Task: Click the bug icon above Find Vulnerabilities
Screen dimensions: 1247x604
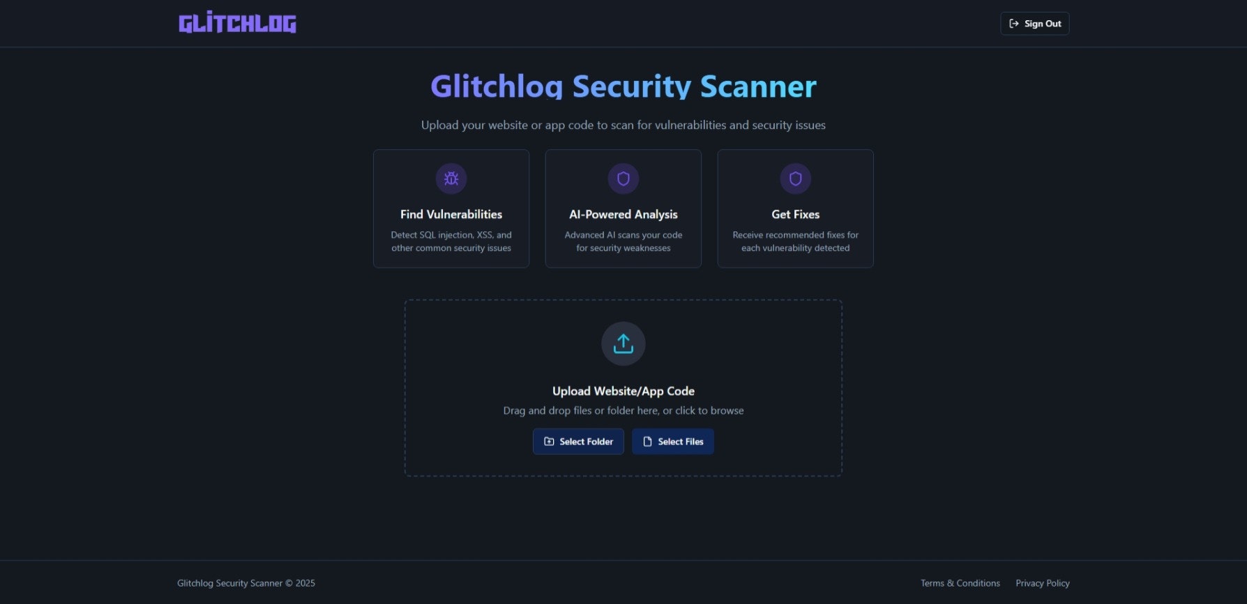Action: pyautogui.click(x=451, y=178)
